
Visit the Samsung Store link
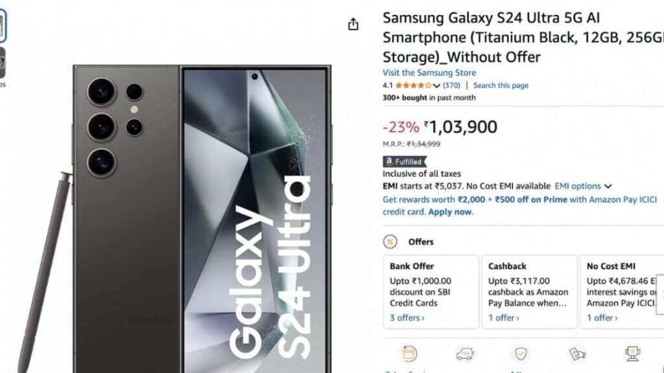[x=429, y=73]
